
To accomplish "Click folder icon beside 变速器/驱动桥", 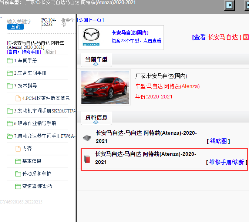I will point(18,186).
